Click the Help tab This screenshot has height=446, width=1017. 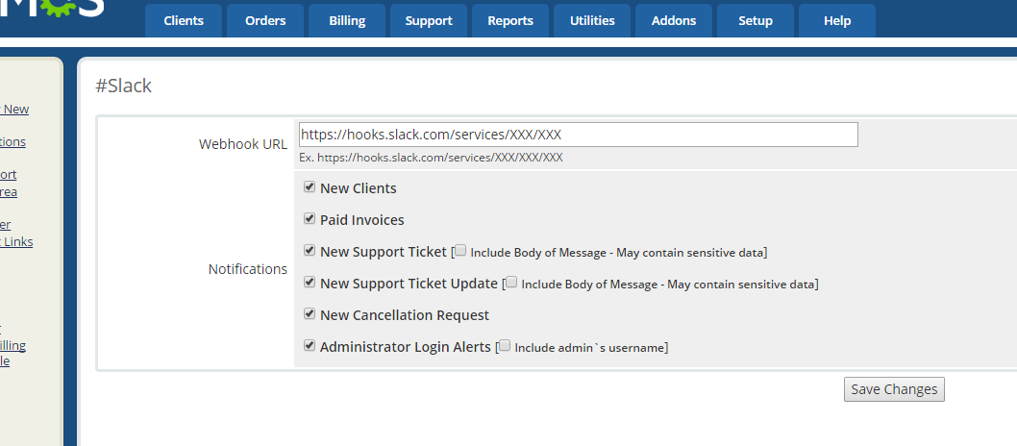[837, 20]
